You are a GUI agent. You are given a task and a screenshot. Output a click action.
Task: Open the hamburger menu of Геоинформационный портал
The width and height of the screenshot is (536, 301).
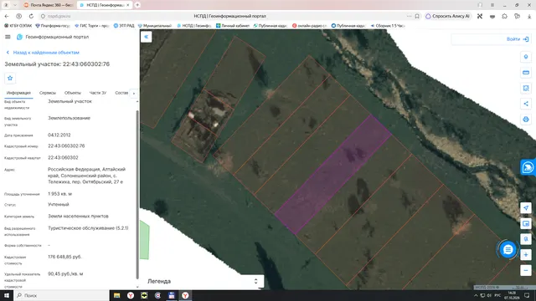(8, 37)
